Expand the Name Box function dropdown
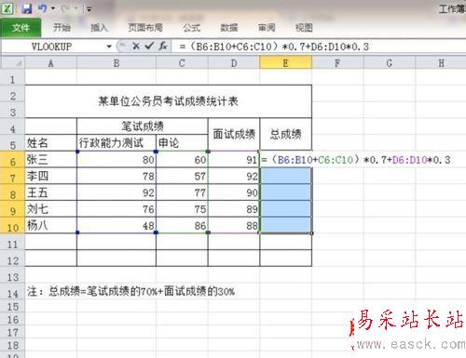The height and width of the screenshot is (358, 466). point(109,46)
